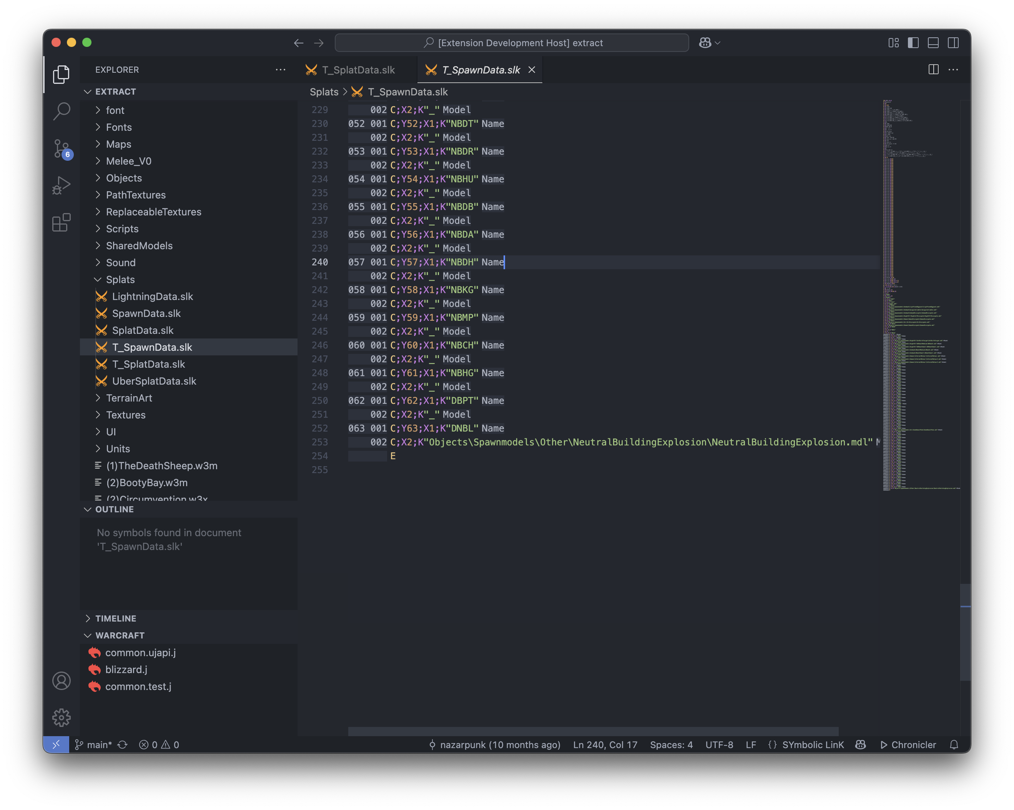Toggle the bottom panel visibility

(933, 43)
